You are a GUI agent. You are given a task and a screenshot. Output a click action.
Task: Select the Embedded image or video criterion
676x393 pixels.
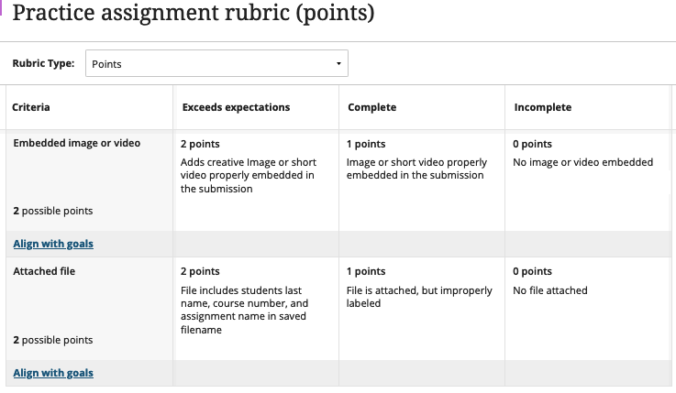coord(76,144)
